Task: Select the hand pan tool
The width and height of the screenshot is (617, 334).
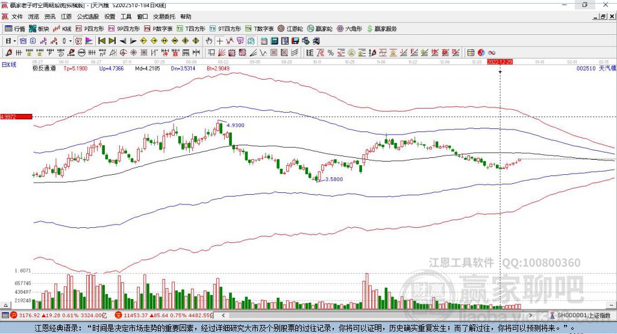Action: pyautogui.click(x=209, y=40)
